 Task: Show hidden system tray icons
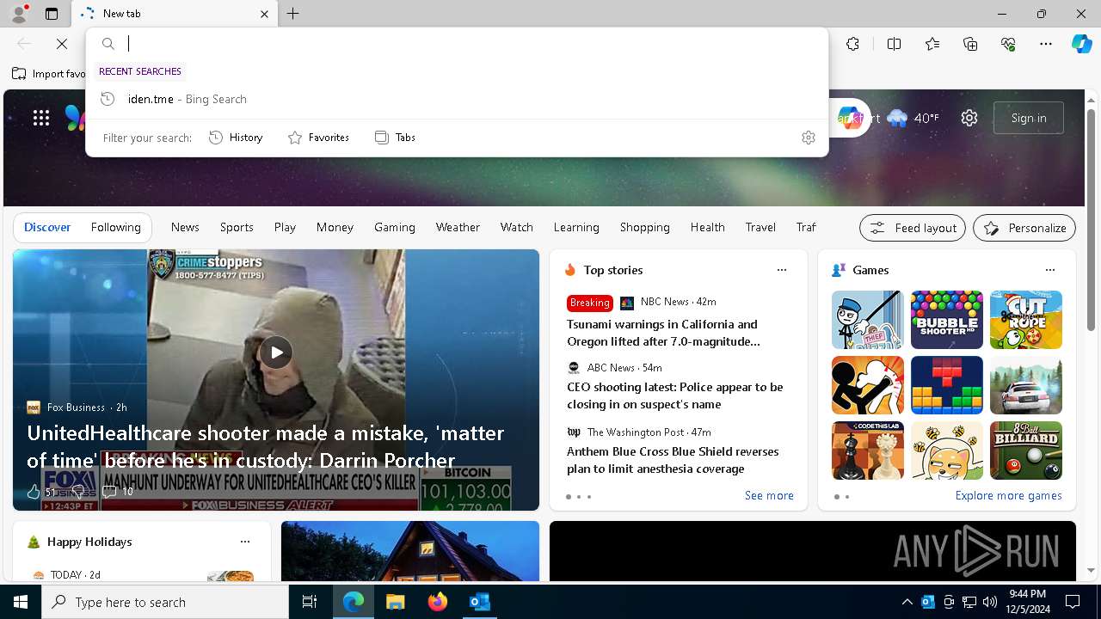(907, 602)
